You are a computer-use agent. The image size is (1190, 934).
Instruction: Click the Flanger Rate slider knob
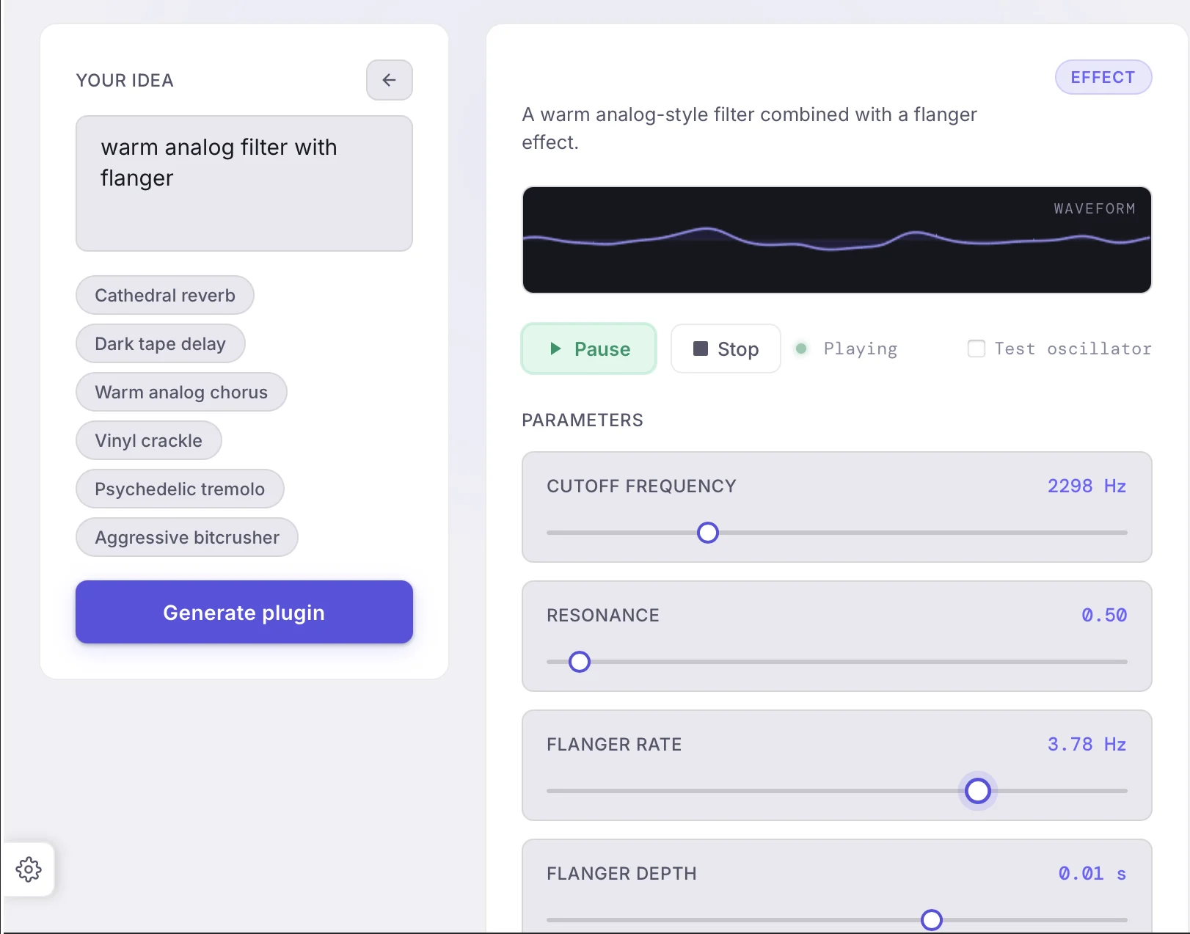click(977, 792)
